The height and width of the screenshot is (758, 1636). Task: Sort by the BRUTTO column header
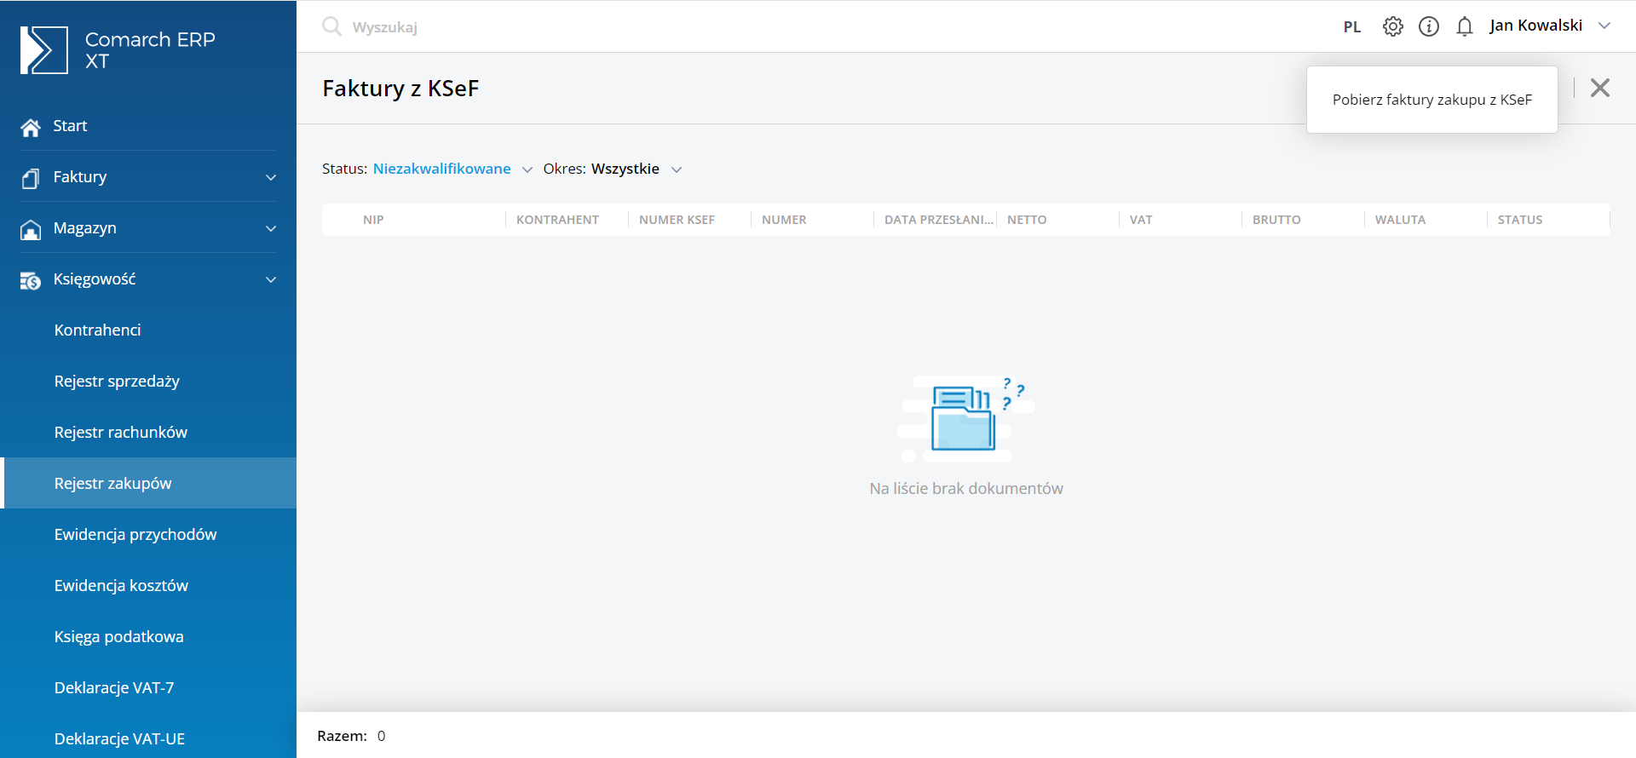coord(1276,220)
